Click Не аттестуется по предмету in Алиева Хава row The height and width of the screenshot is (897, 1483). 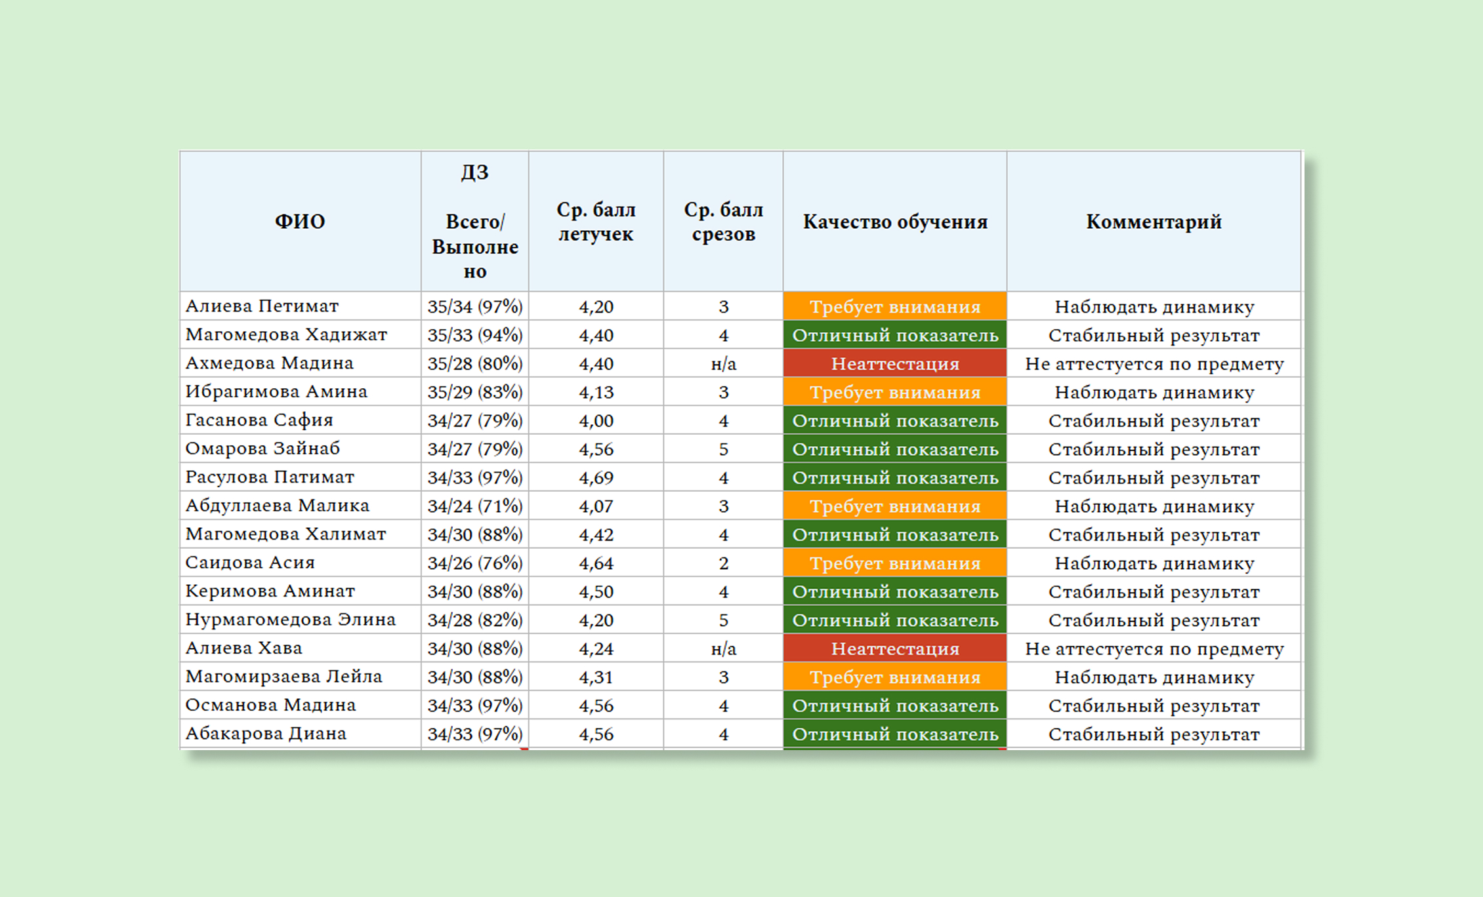tap(1154, 648)
